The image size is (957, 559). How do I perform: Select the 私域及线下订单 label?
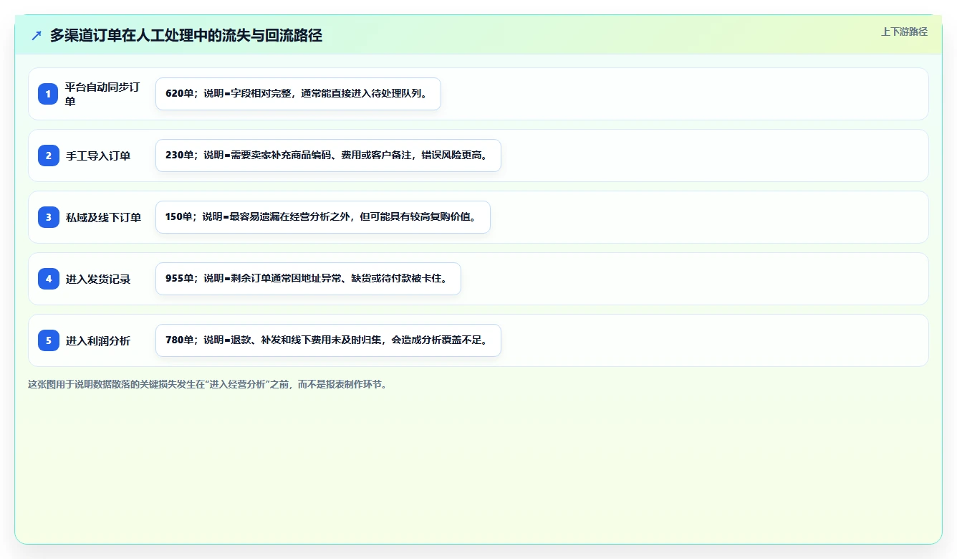tap(103, 217)
